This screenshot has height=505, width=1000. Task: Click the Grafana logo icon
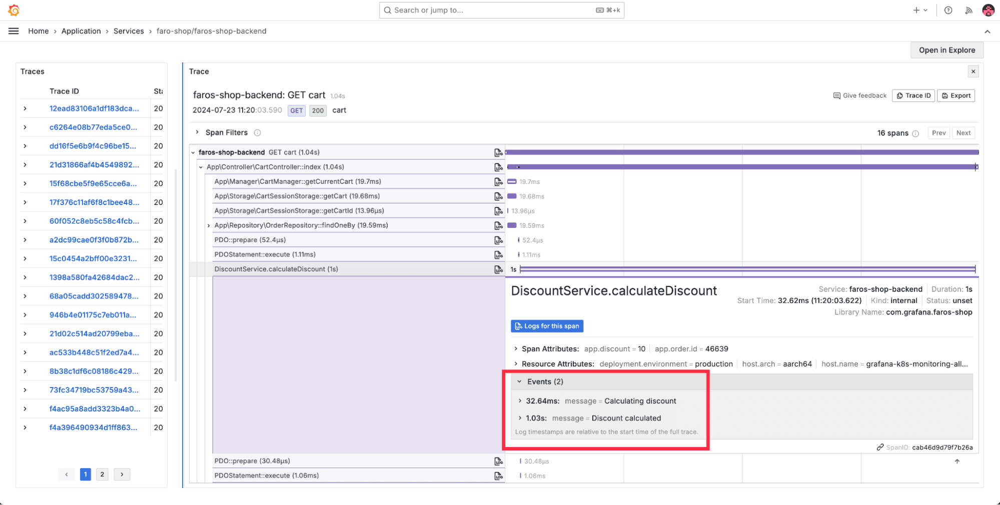(x=14, y=10)
